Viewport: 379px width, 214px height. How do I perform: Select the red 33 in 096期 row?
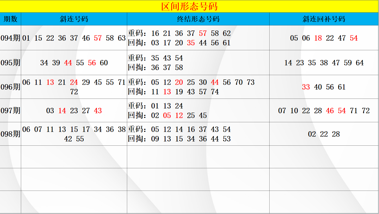pos(306,87)
